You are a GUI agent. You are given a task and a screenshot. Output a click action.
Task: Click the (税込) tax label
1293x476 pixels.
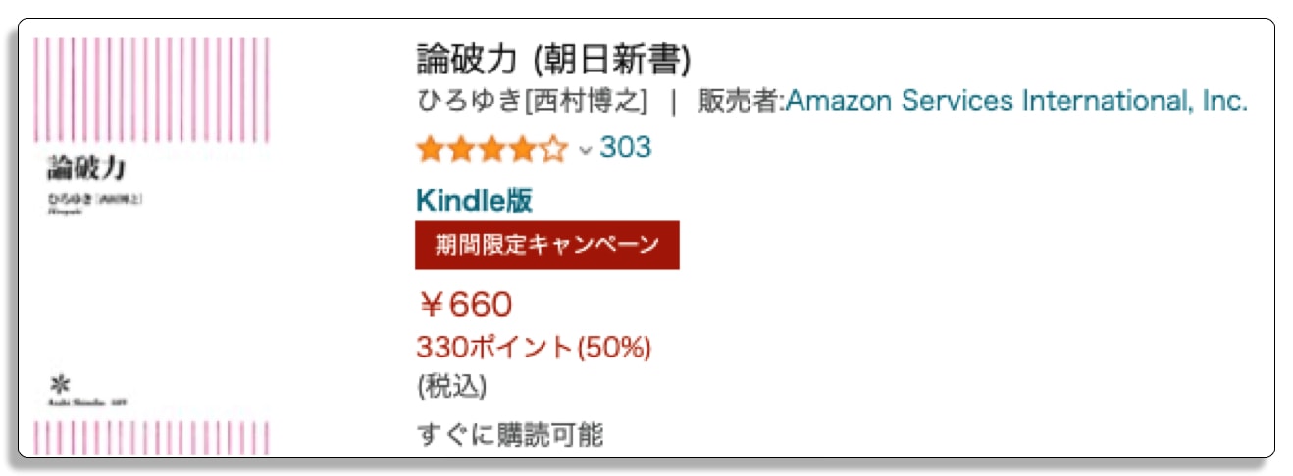point(451,386)
